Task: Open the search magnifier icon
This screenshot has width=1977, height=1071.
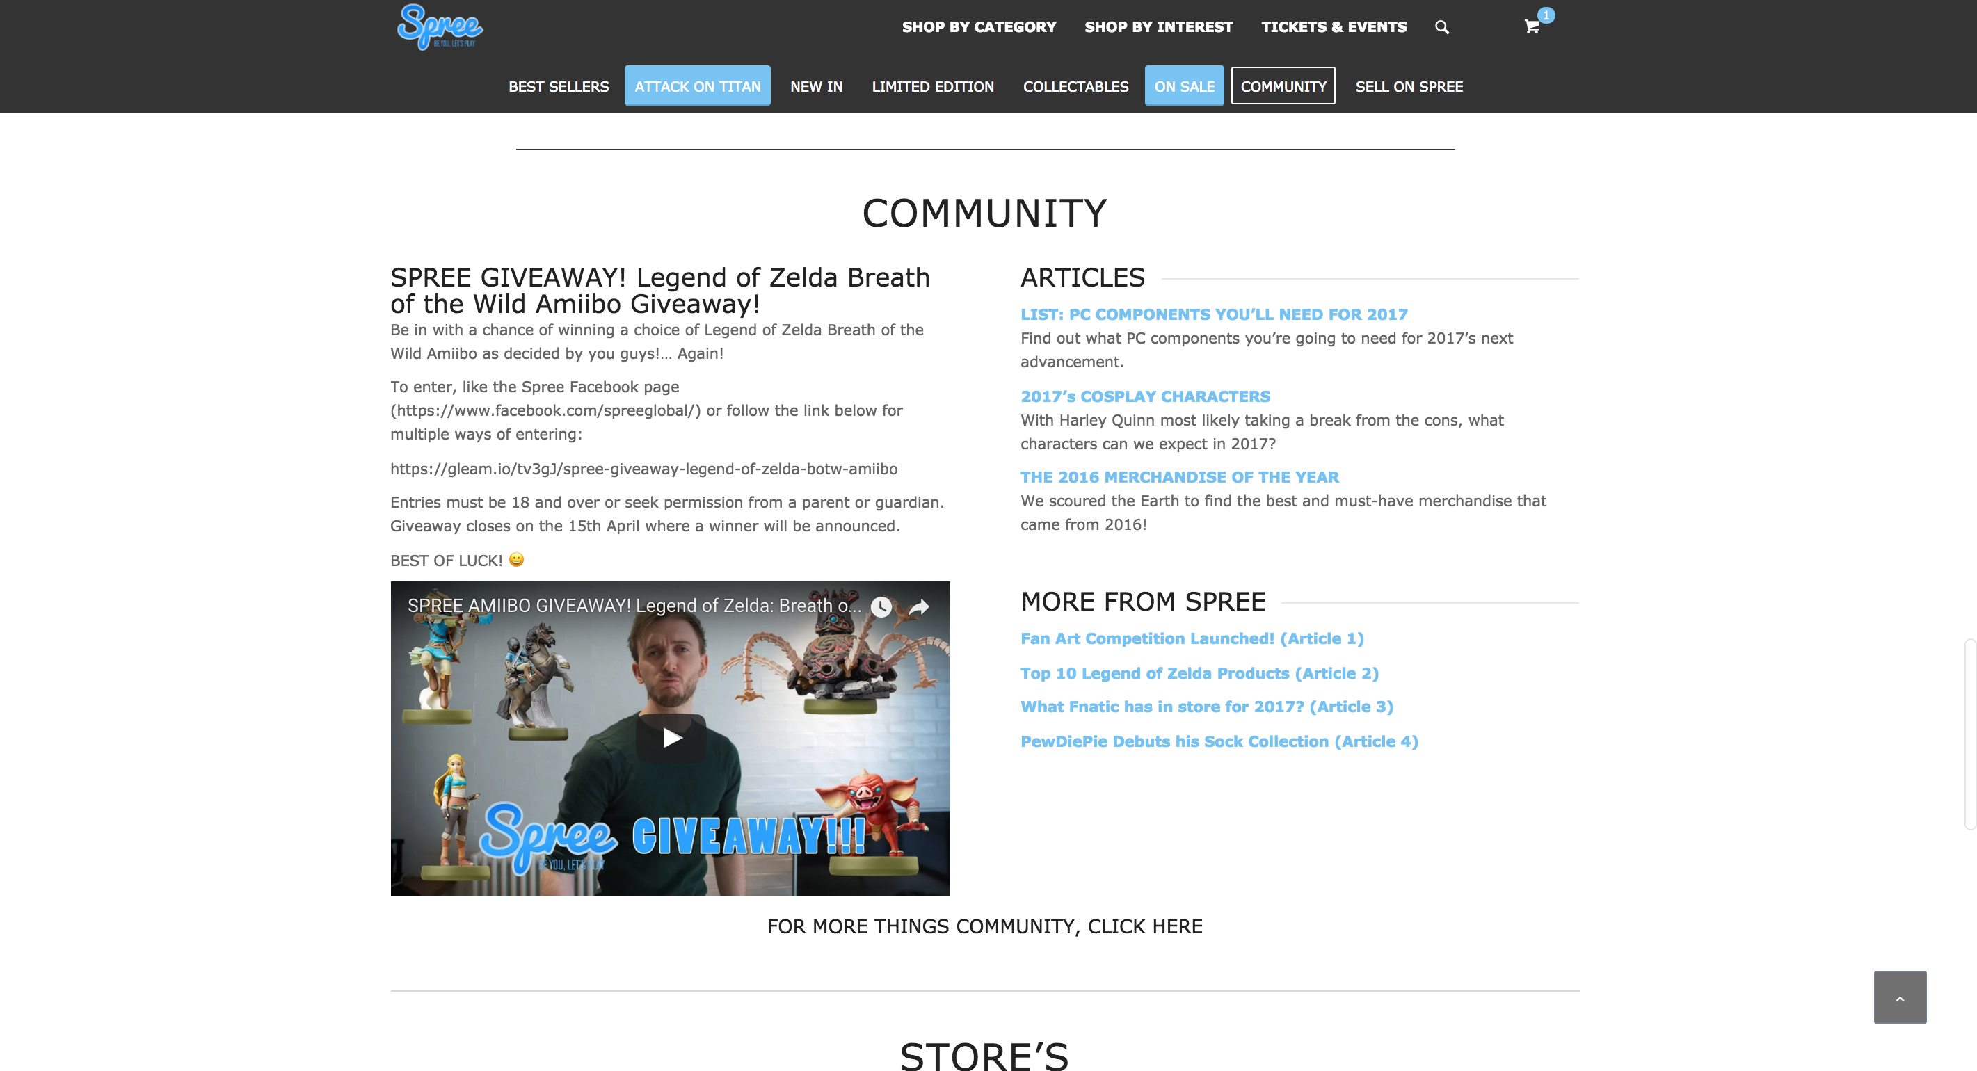Action: [x=1442, y=28]
